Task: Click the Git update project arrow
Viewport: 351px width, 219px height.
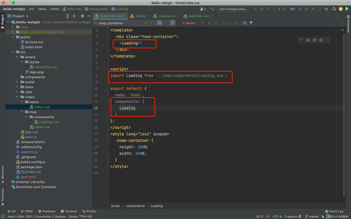Action: (x=300, y=9)
